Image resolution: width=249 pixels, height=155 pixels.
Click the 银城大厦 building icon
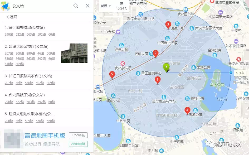click(187, 99)
